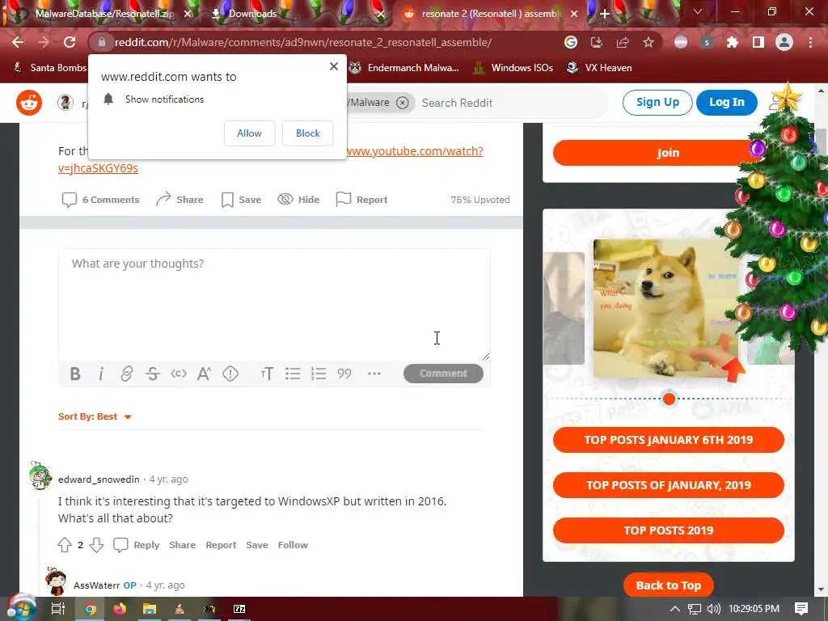Reload the page
Viewport: 828px width, 621px height.
click(x=70, y=42)
